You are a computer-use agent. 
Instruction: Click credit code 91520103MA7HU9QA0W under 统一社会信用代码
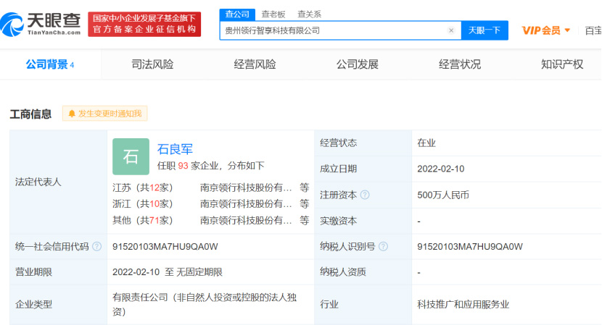tap(165, 246)
